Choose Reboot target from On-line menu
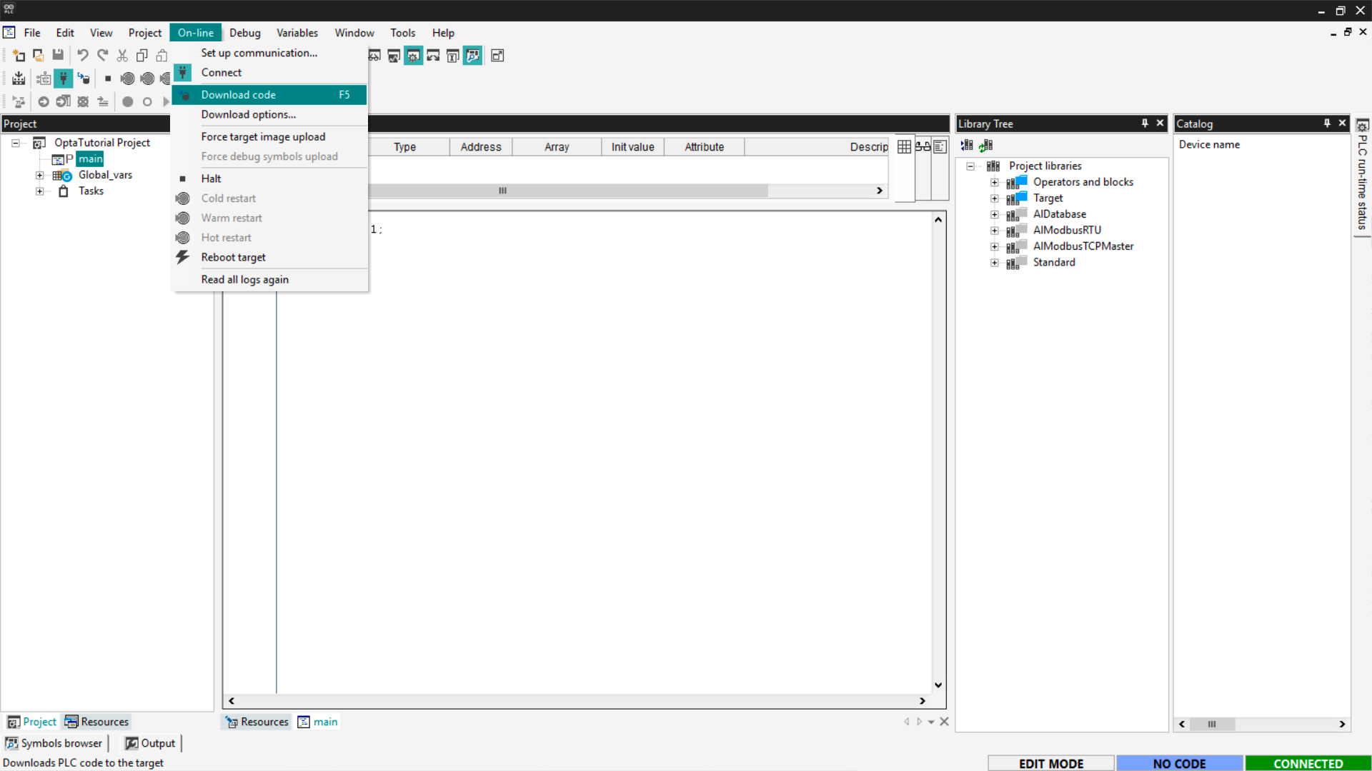The height and width of the screenshot is (771, 1372). 233,257
